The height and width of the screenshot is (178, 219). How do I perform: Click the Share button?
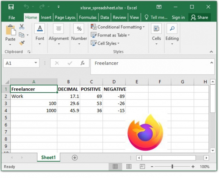[199, 18]
